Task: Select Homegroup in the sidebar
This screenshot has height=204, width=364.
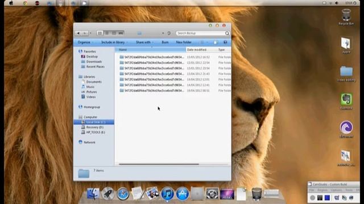Action: click(x=89, y=107)
